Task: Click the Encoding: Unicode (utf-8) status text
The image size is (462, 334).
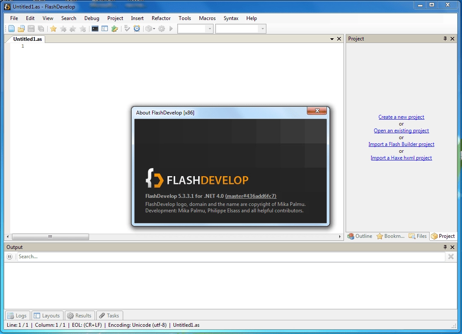Action: (137, 325)
